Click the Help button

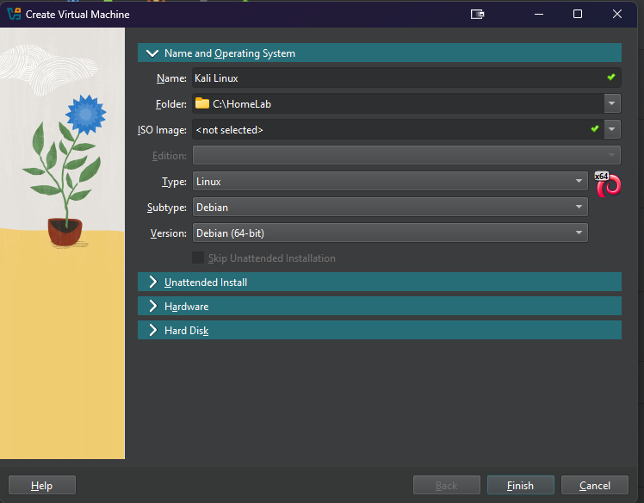point(42,485)
